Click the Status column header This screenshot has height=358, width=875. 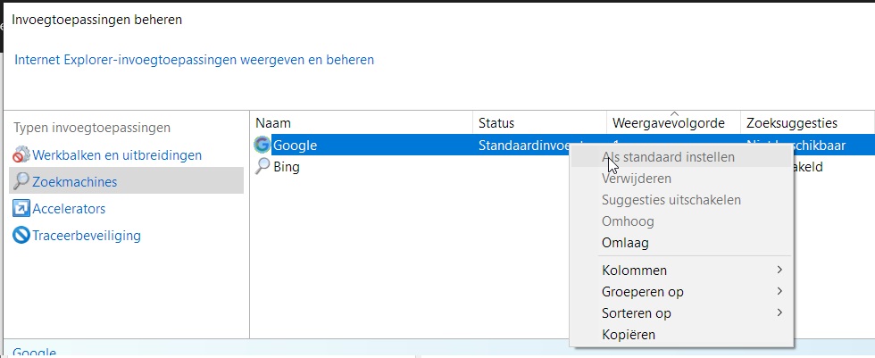(x=496, y=122)
